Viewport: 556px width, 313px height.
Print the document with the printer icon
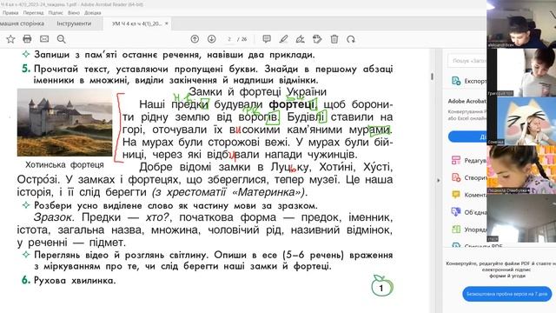coord(27,39)
